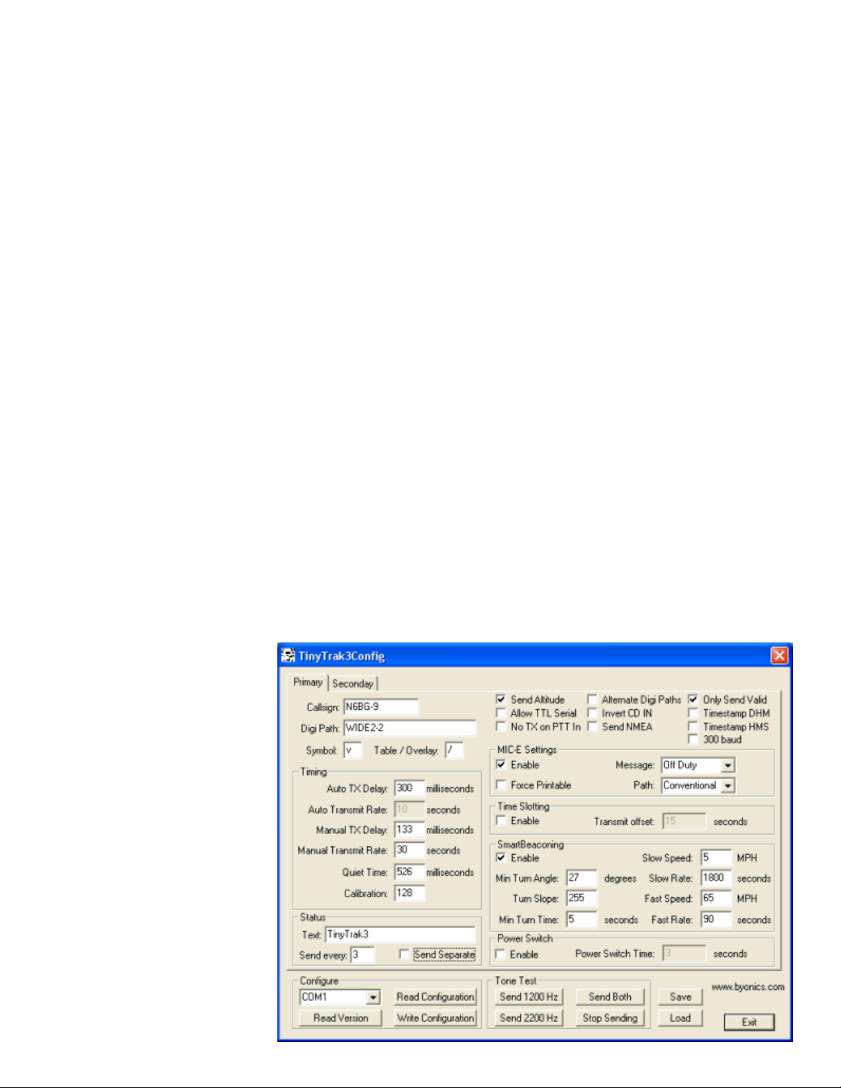The height and width of the screenshot is (1088, 841).
Task: Click the Callsign input field
Action: point(380,706)
